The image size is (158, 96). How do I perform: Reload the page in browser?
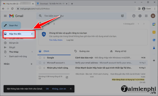pyautogui.click(x=12, y=9)
